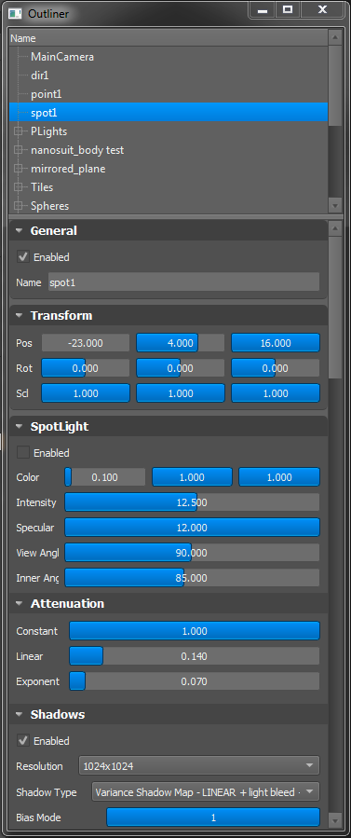Click the Outliner window title icon
This screenshot has height=838, width=351.
[x=16, y=13]
